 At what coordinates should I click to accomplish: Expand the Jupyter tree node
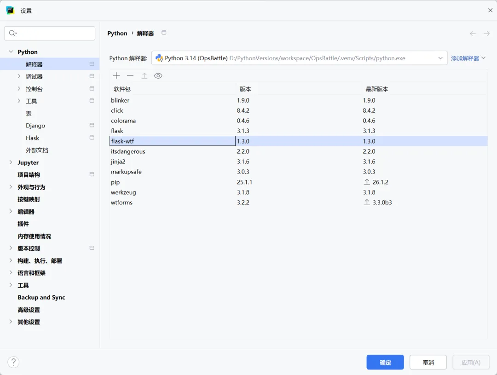(x=11, y=162)
